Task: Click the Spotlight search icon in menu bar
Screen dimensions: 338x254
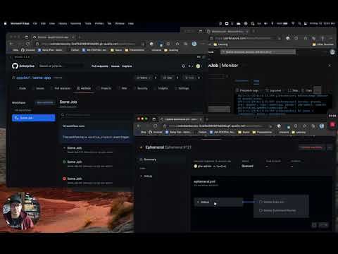Action: point(299,23)
